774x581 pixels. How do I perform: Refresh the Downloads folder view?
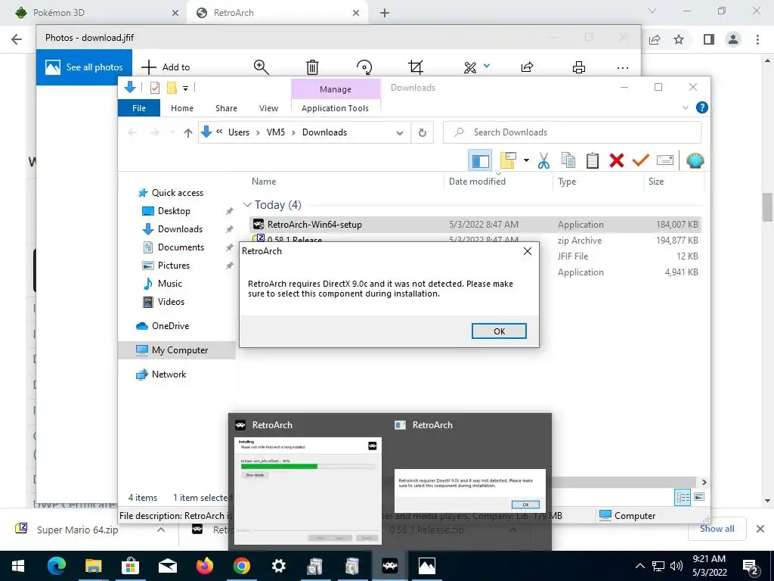pos(422,132)
